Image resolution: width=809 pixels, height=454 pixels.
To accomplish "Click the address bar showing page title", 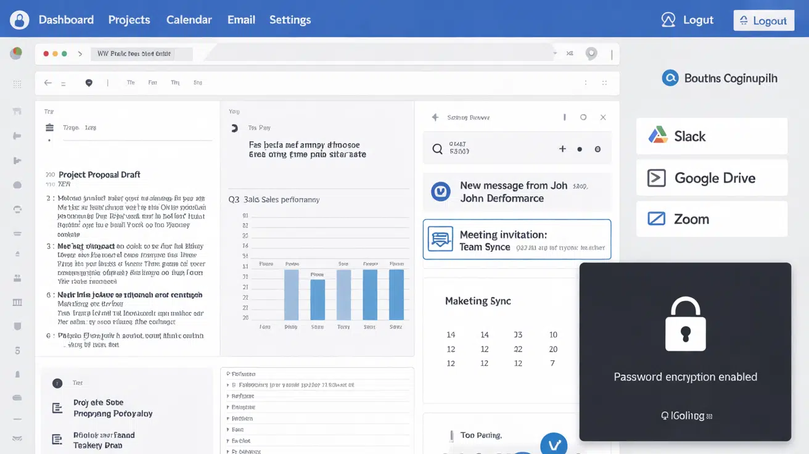I will (141, 54).
